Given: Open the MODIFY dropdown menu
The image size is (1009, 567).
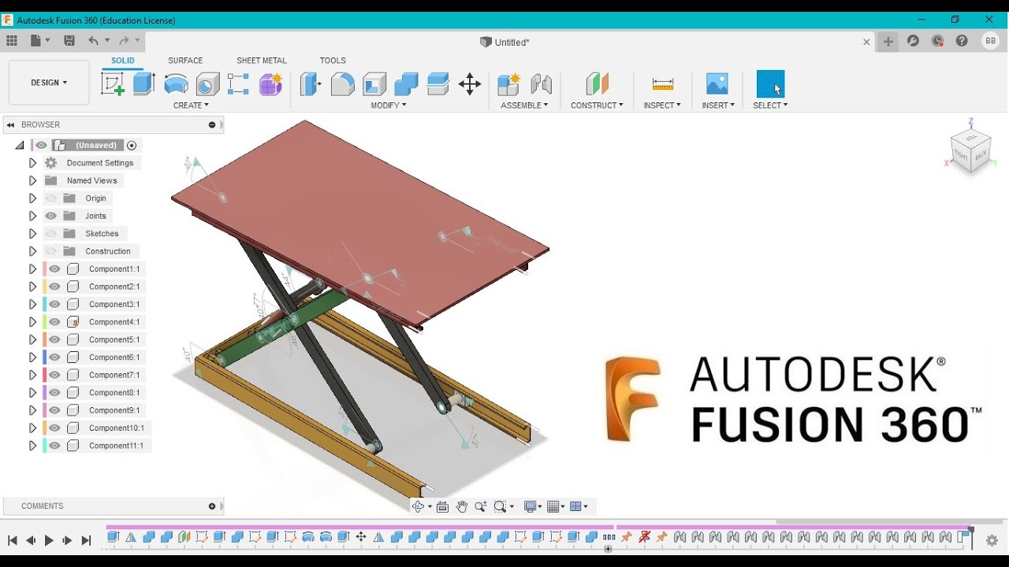Looking at the screenshot, I should tap(389, 105).
